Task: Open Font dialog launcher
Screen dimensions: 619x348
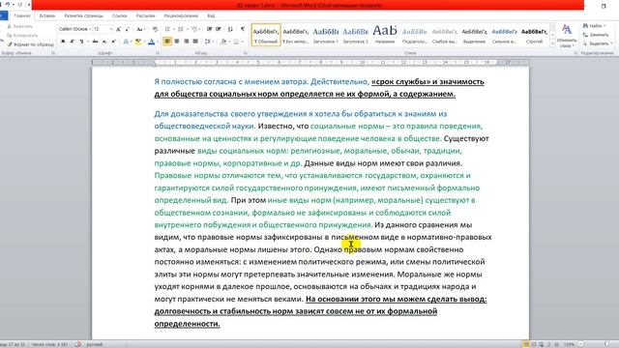Action: (158, 52)
